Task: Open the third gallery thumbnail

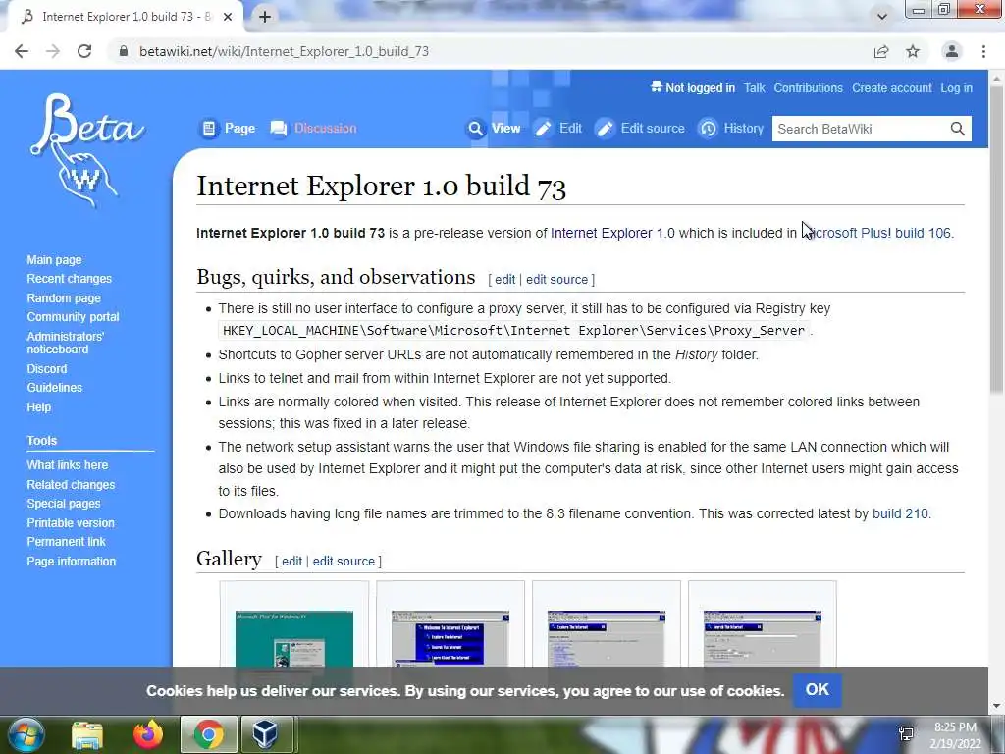Action: click(607, 639)
